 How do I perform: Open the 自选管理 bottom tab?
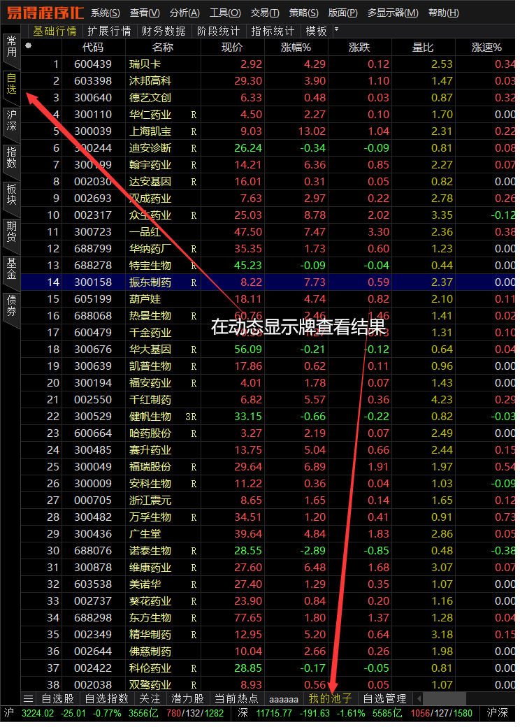(384, 698)
